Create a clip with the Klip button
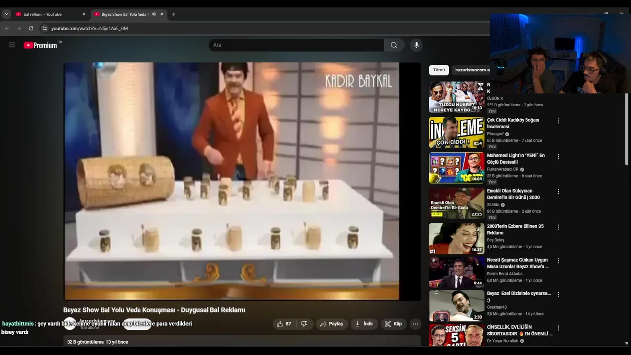This screenshot has height=355, width=631. [x=393, y=324]
